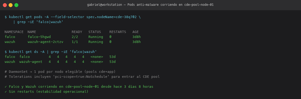Click the window title 'gabriel@workstation'
The image size is (301, 99).
click(104, 5)
